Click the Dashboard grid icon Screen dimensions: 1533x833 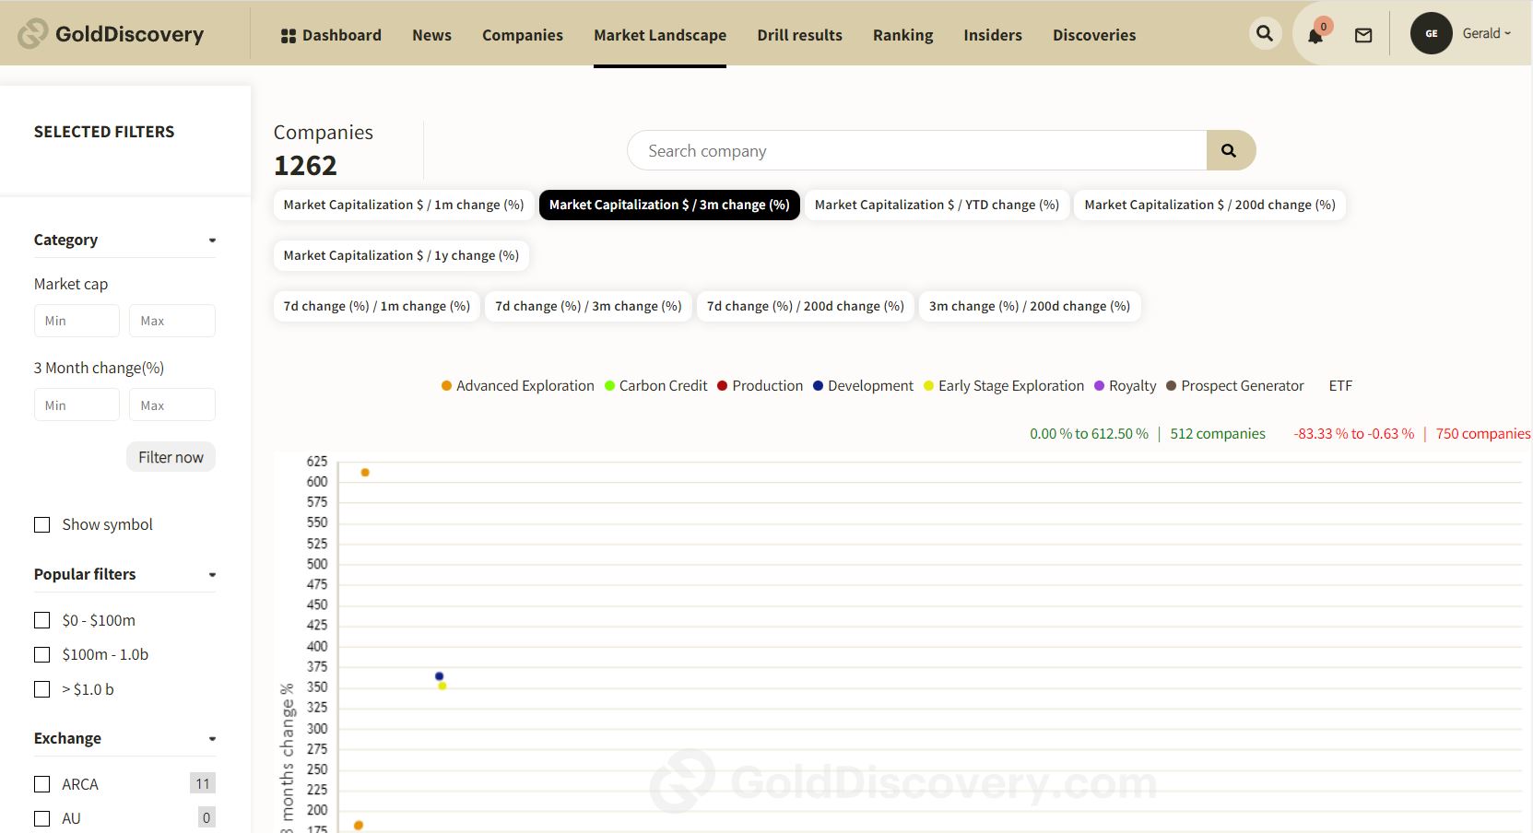[x=289, y=36]
